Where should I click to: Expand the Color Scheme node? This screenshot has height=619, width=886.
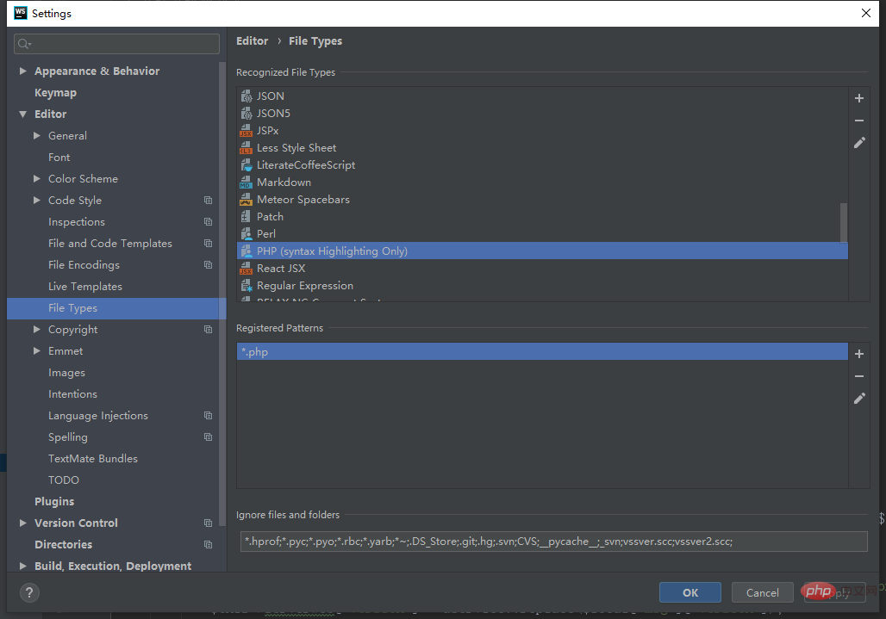pyautogui.click(x=37, y=178)
